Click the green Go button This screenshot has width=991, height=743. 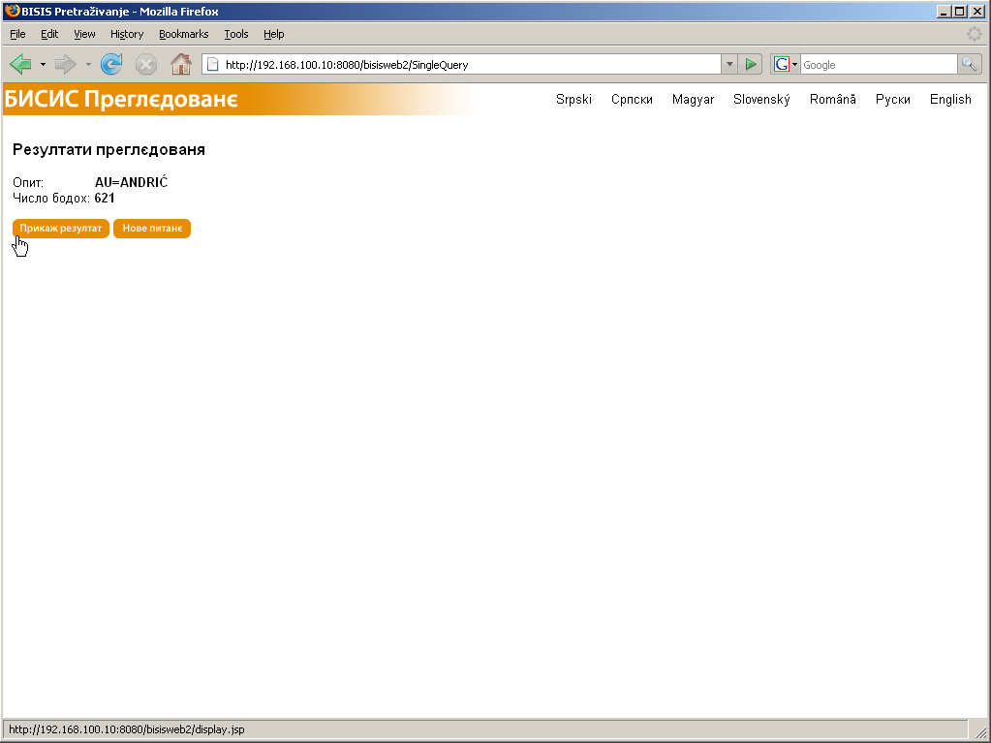(x=750, y=65)
